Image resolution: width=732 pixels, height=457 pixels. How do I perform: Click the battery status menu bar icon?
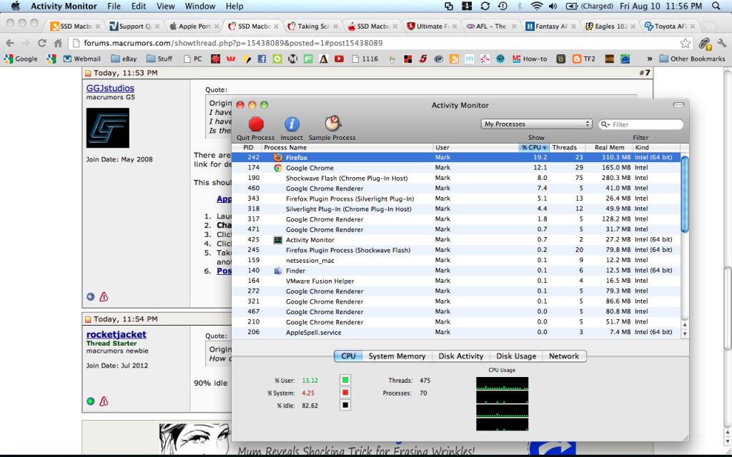pos(572,6)
